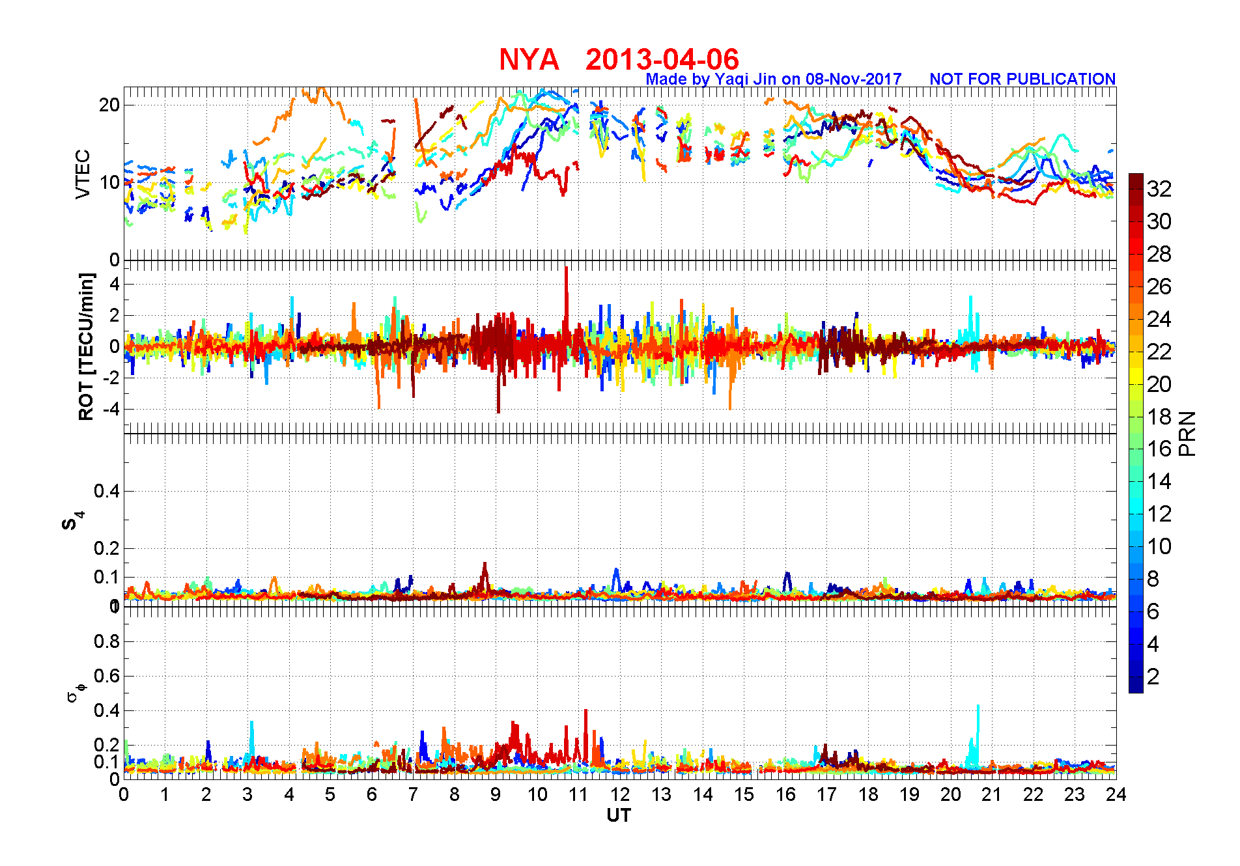This screenshot has height=866, width=1240.
Task: Click the ROT axis tick label "-2"
Action: [111, 378]
